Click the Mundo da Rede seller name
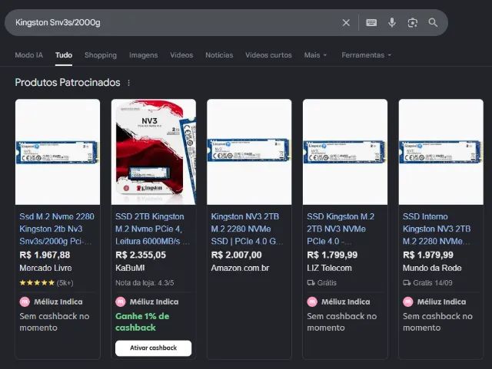492x369 pixels. [432, 269]
